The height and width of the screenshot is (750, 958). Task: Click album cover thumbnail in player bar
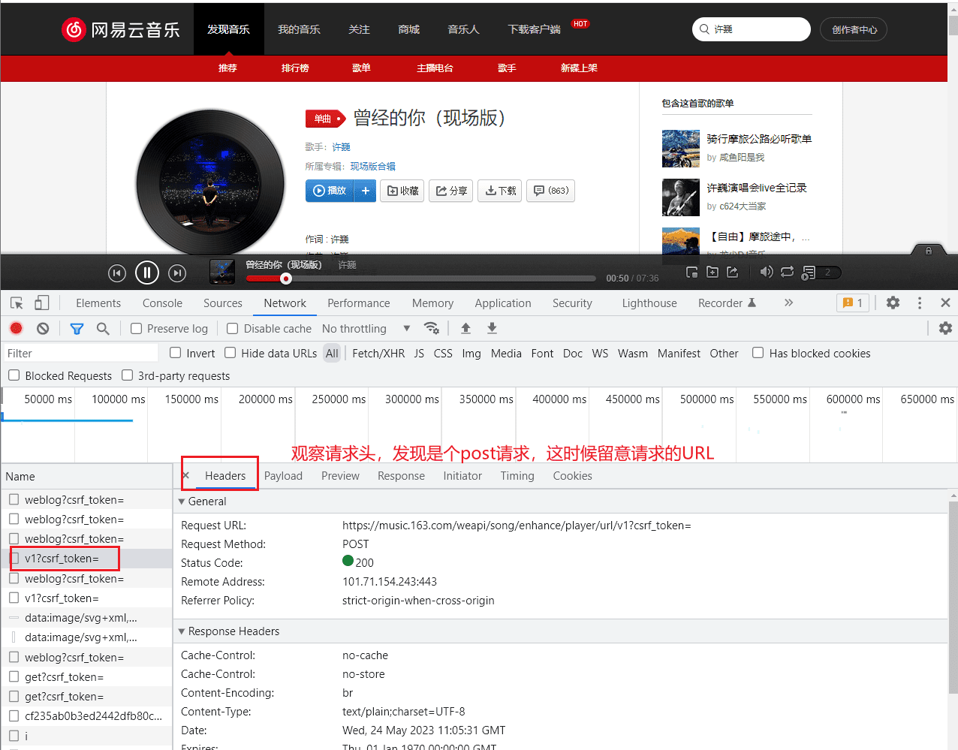221,272
